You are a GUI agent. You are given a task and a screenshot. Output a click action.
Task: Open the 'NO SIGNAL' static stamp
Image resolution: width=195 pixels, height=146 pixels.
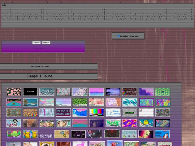pos(130,112)
